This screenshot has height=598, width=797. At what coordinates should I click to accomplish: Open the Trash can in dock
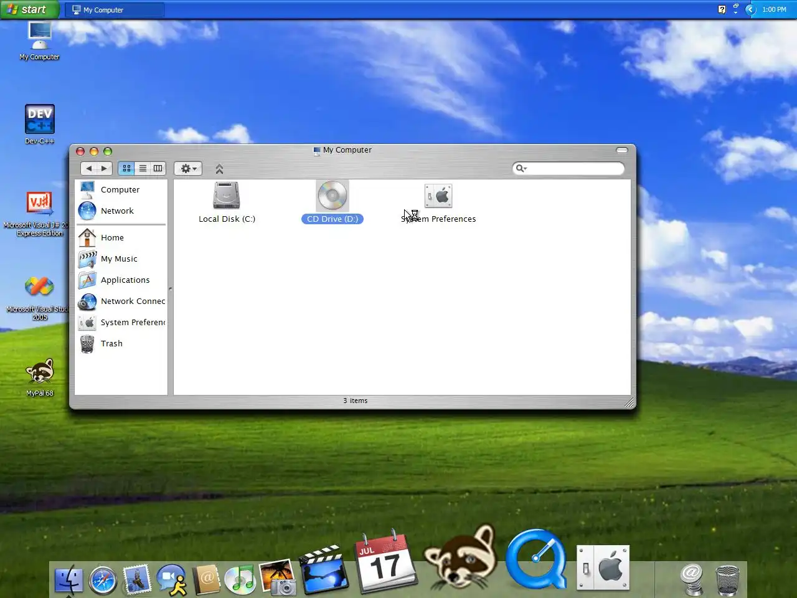[727, 580]
